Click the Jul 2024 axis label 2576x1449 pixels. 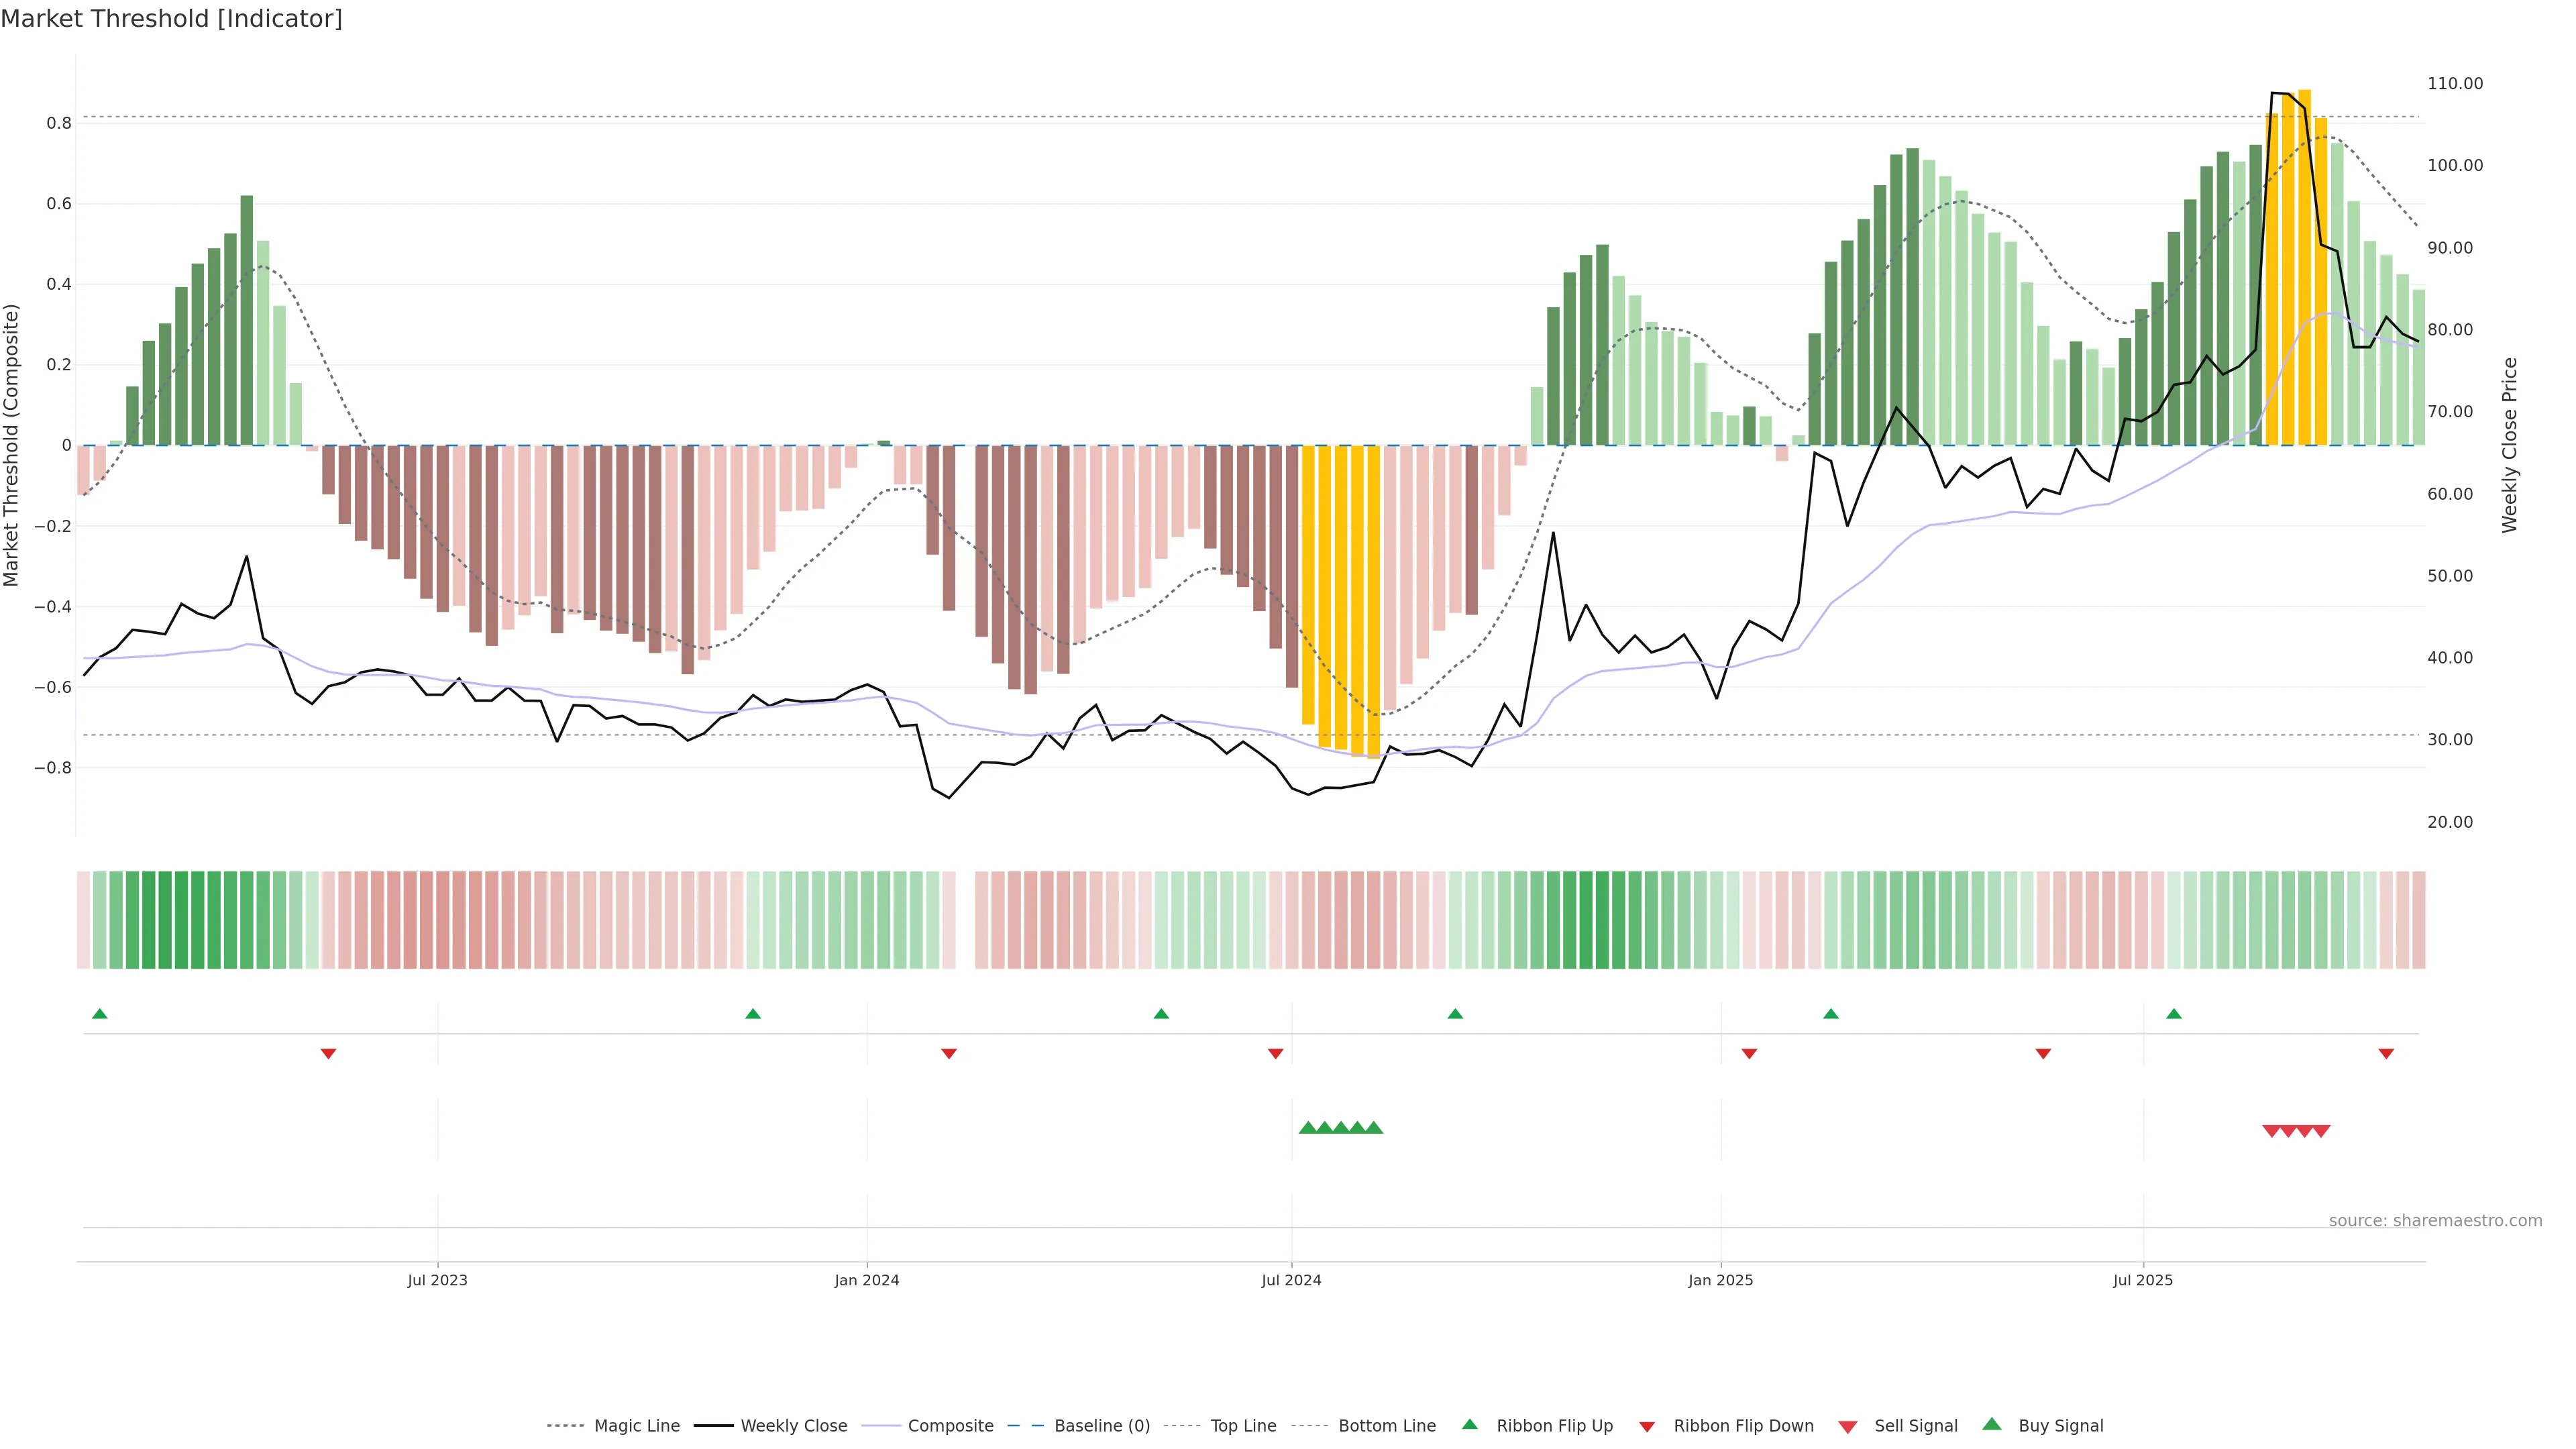click(1291, 1280)
